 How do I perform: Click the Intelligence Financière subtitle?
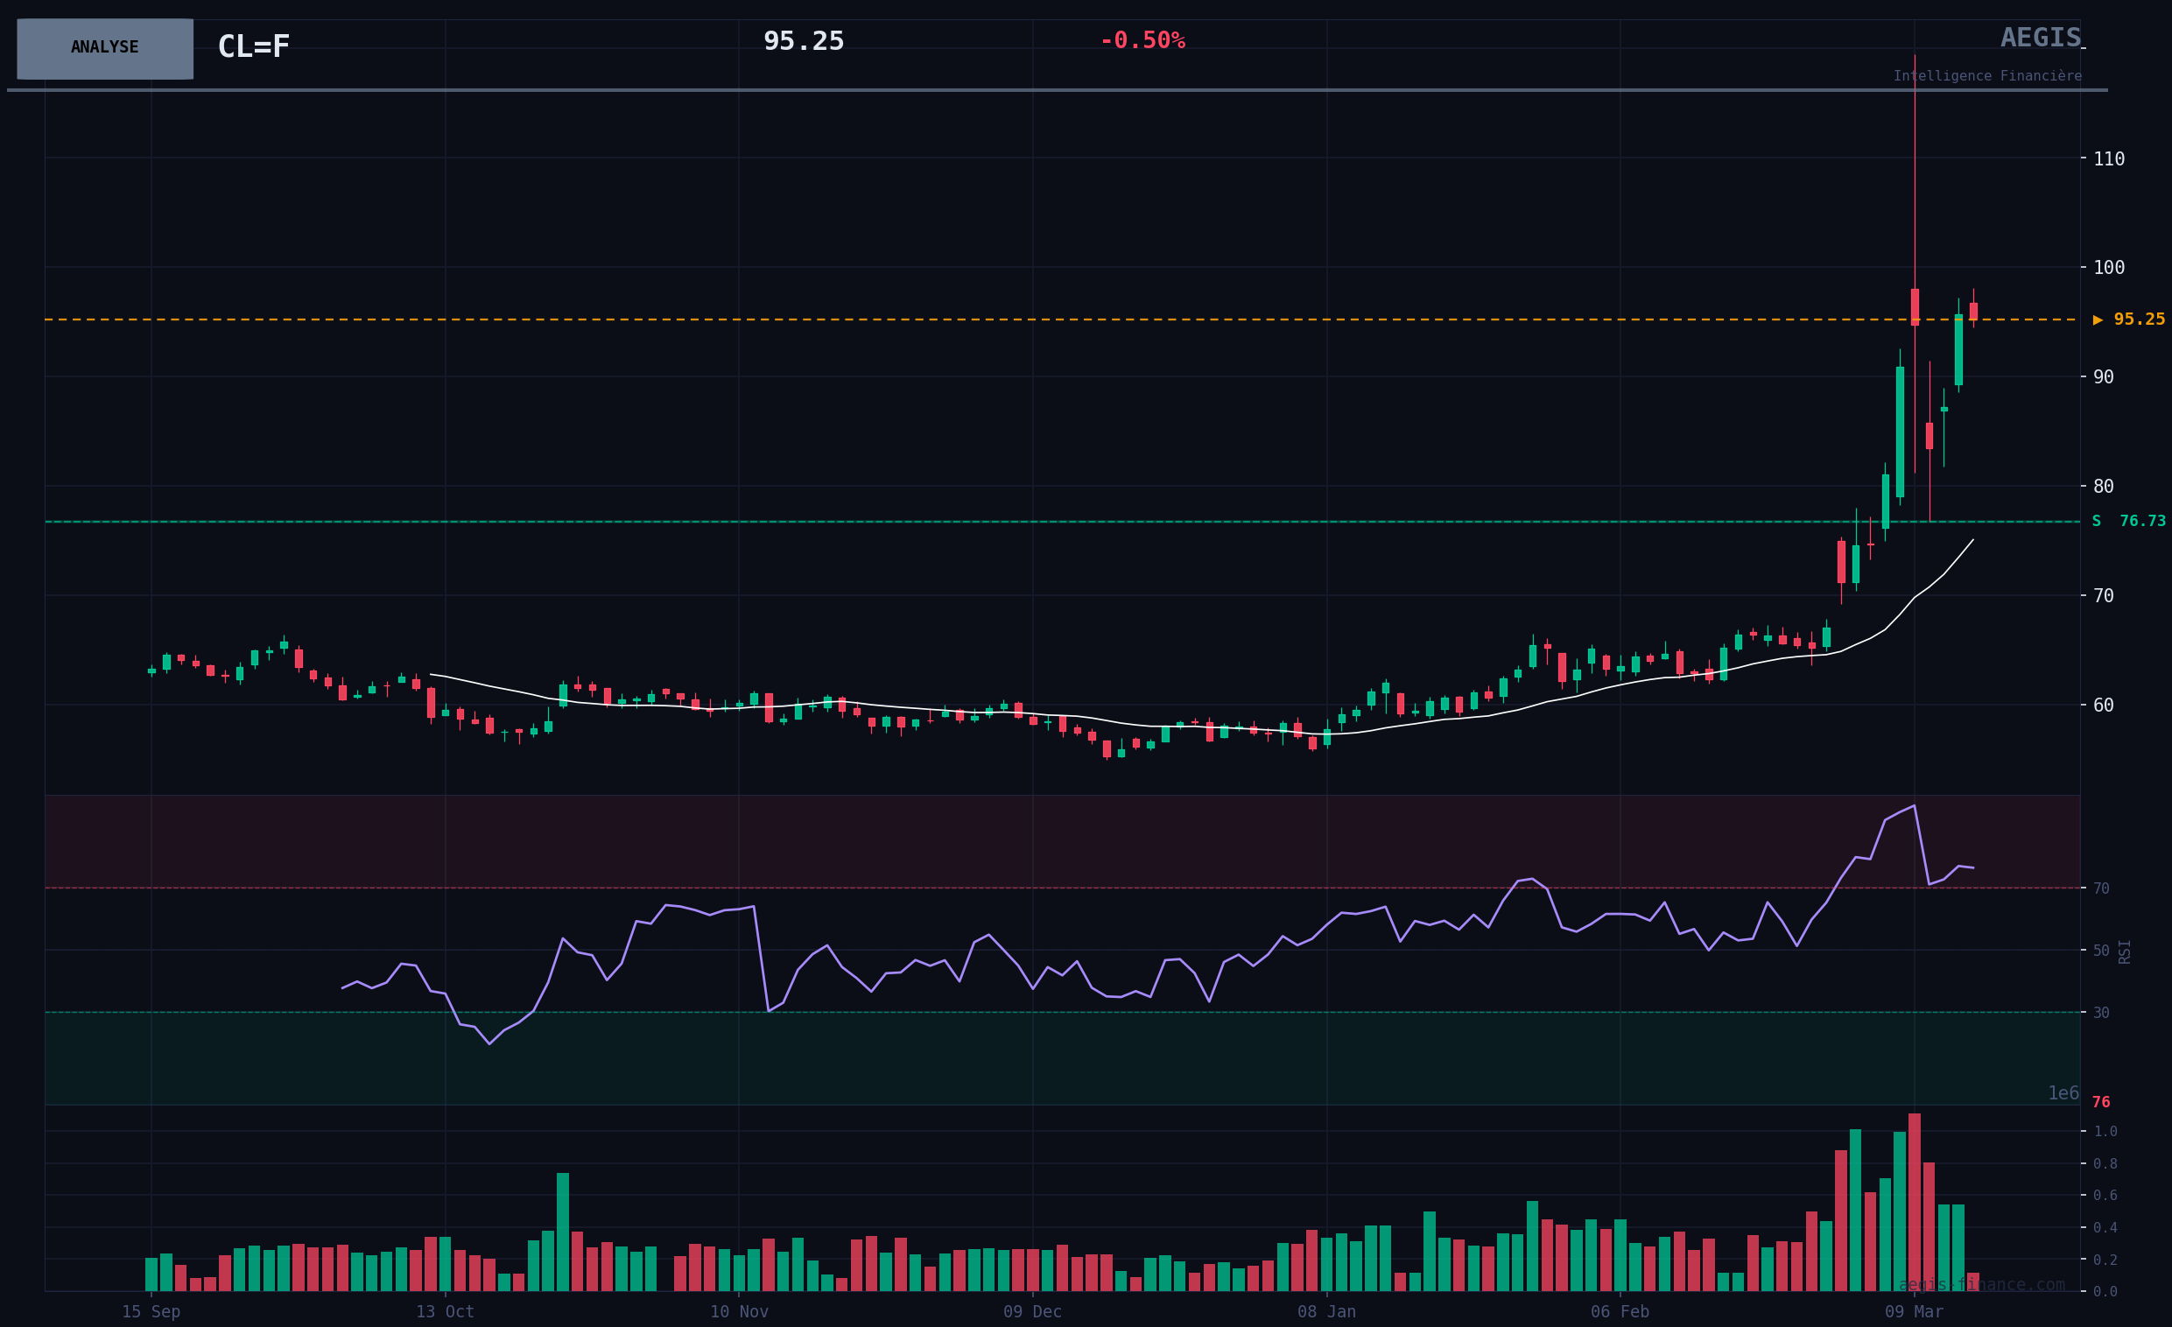point(1987,77)
